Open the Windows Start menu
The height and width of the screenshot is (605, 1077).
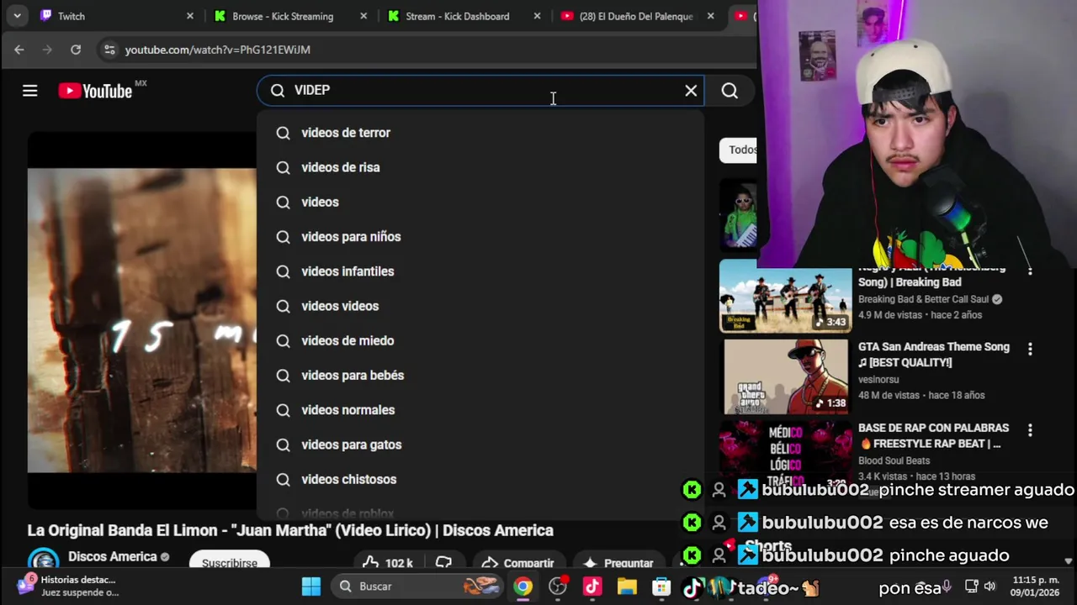[311, 587]
